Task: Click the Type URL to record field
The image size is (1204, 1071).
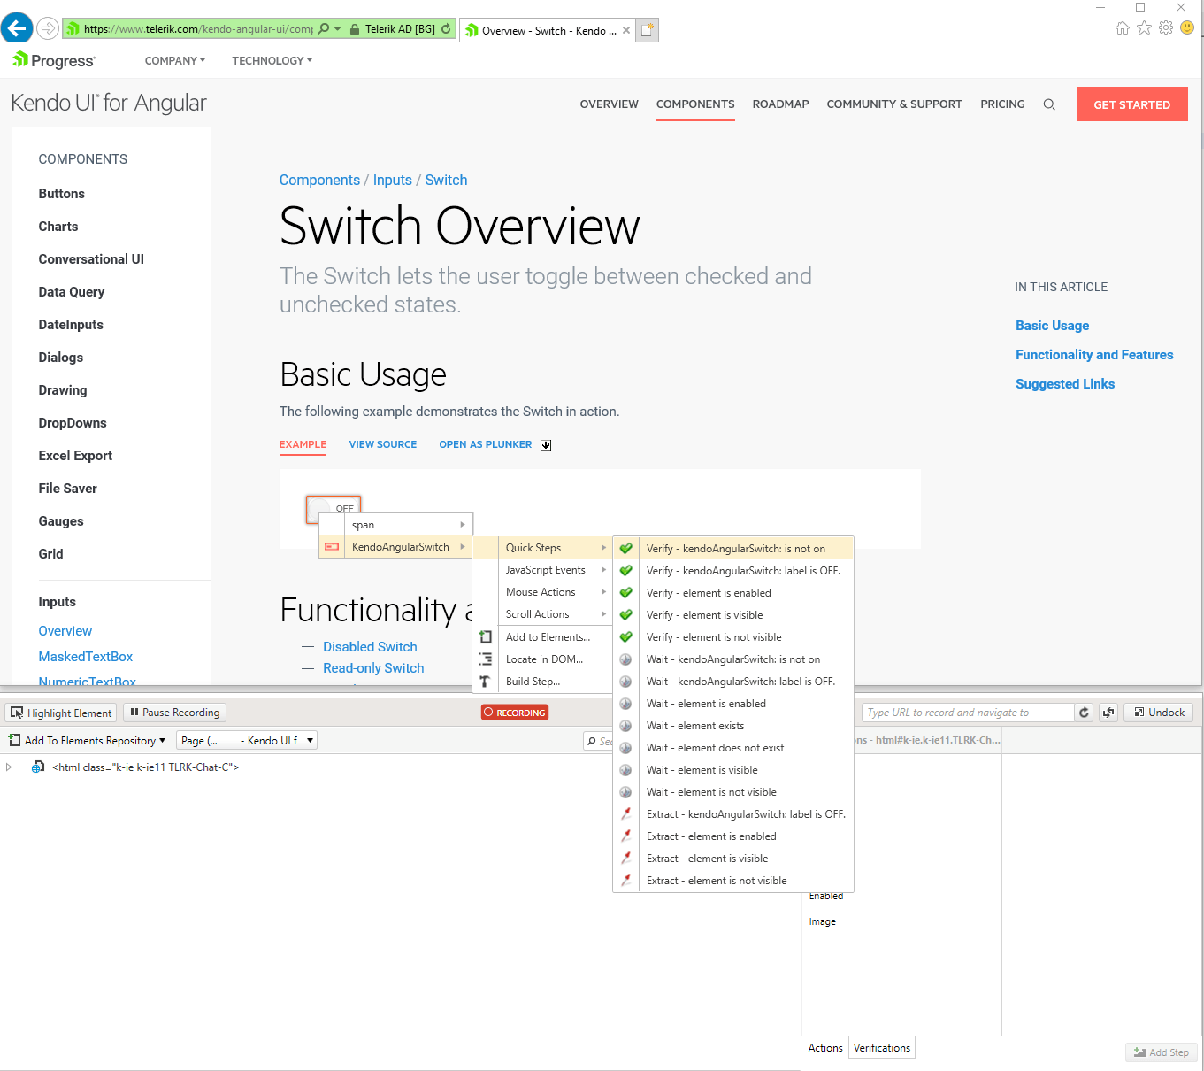Action: 968,713
